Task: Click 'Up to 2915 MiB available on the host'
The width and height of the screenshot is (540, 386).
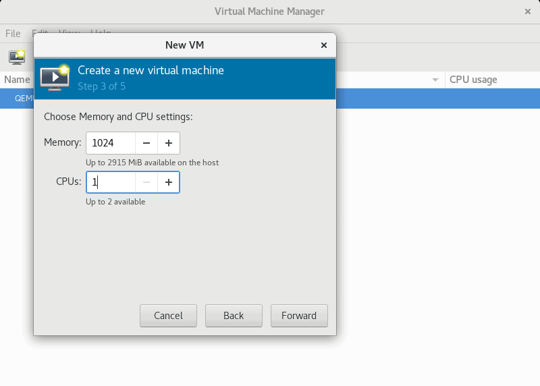Action: tap(153, 163)
